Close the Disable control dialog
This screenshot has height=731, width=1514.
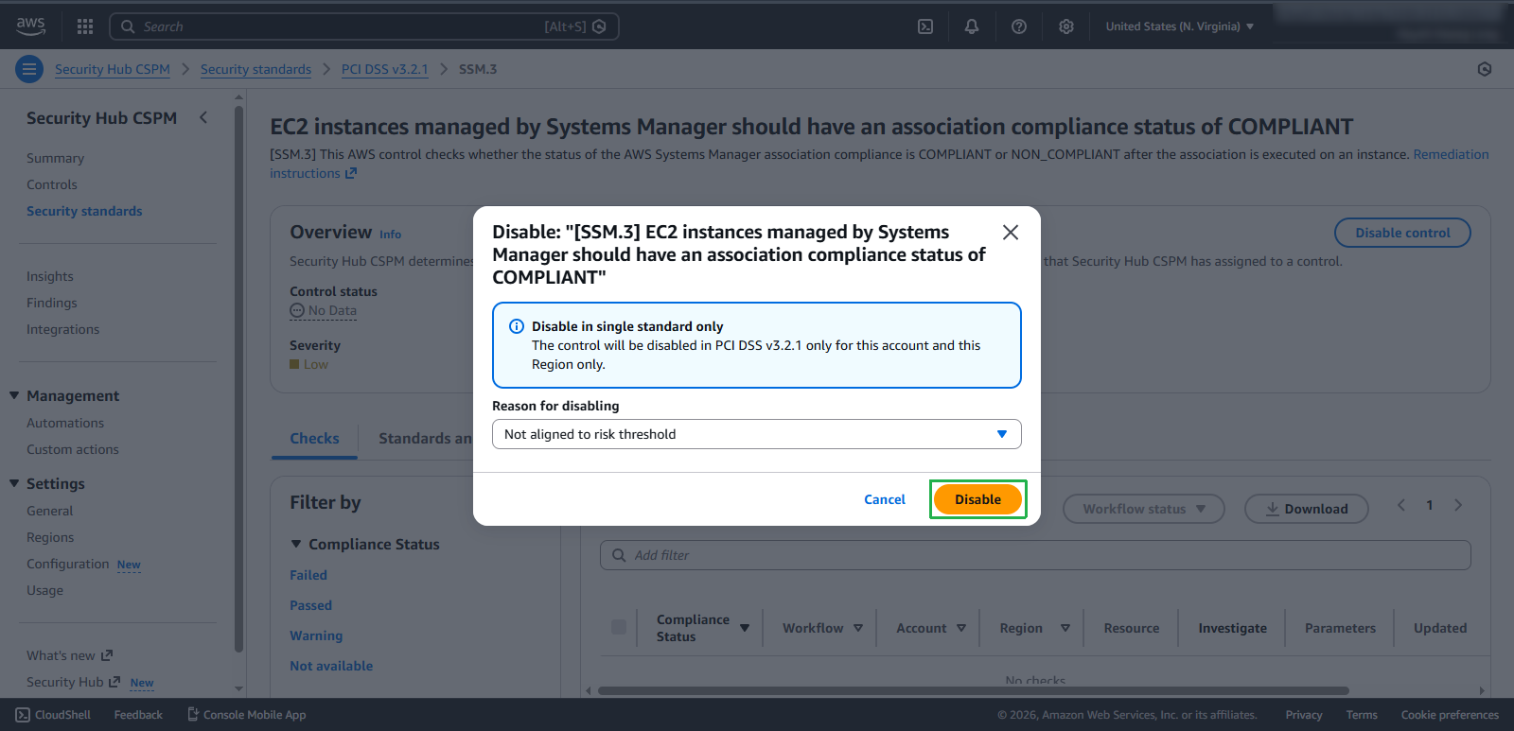coord(1011,233)
